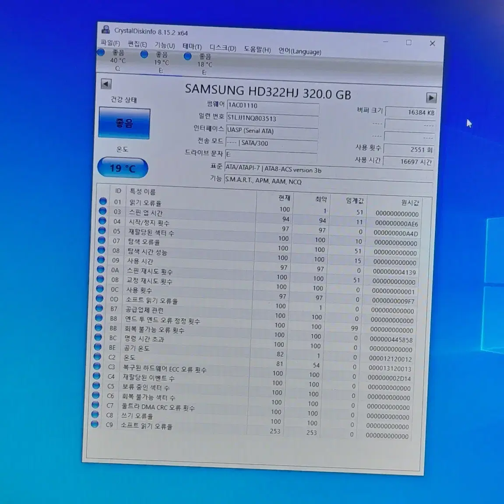Screen dimensions: 504x504
Task: Select the E: drive at 18 °C
Action: click(x=200, y=64)
